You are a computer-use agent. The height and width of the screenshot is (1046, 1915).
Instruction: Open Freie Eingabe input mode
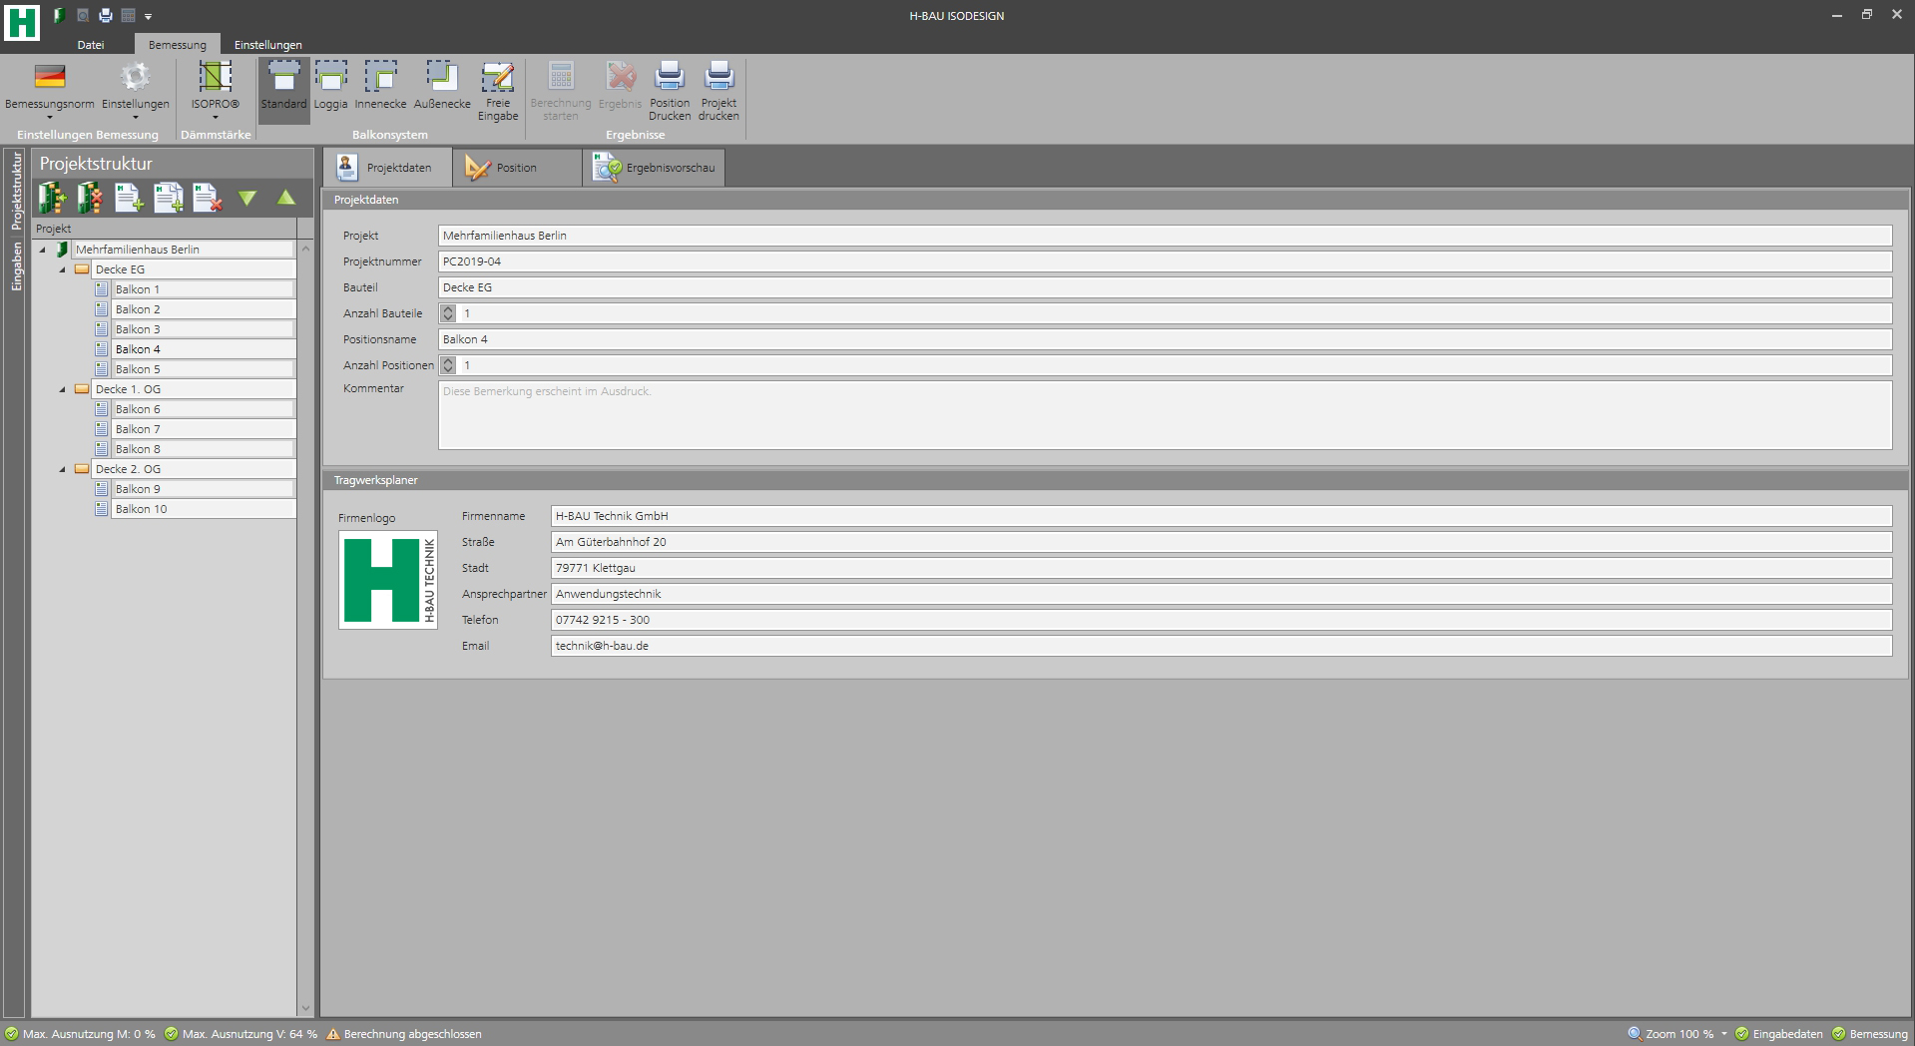[x=497, y=91]
